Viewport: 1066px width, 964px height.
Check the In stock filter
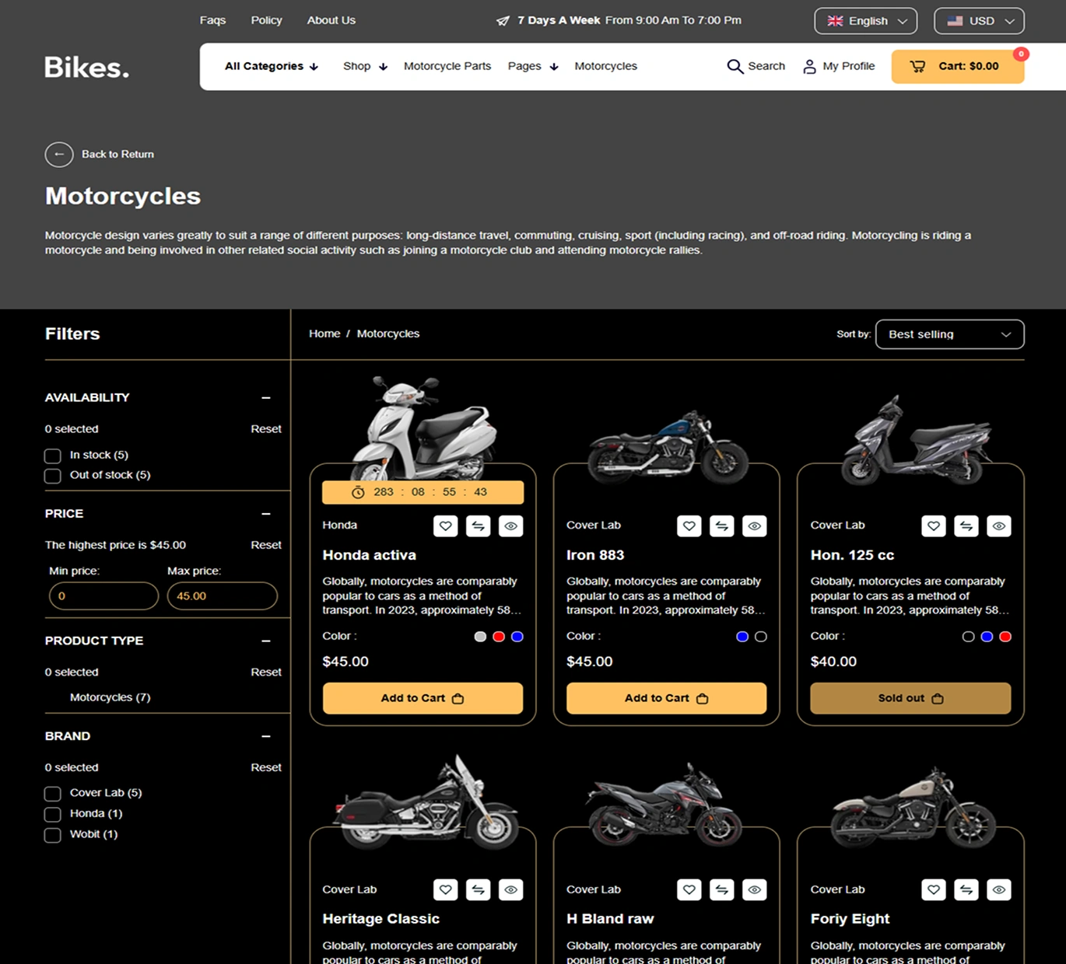pyautogui.click(x=53, y=456)
